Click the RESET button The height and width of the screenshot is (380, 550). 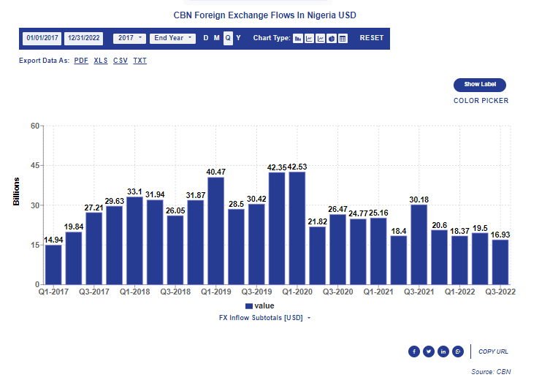tap(371, 38)
